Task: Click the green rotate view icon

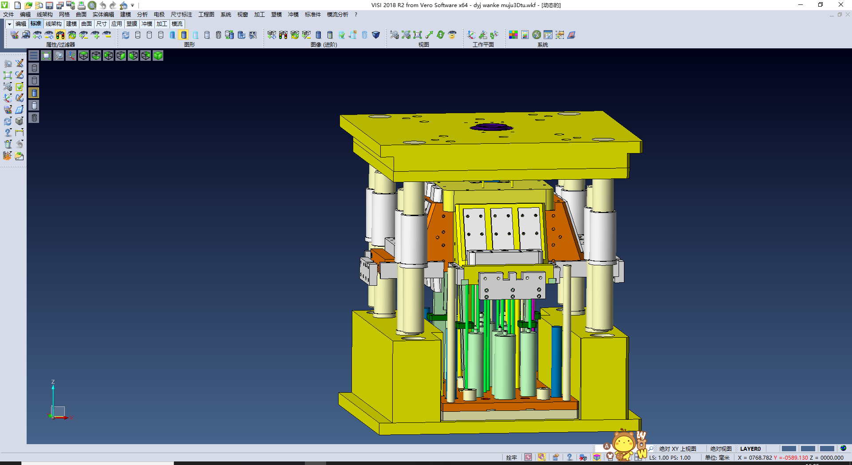Action: click(440, 35)
